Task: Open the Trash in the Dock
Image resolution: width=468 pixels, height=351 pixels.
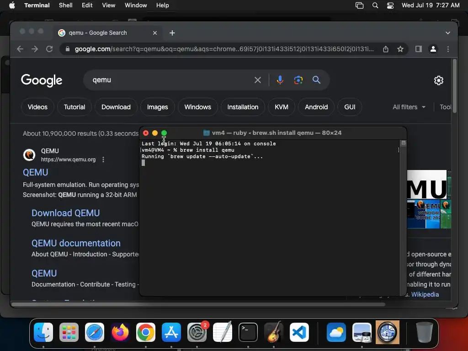Action: 425,332
